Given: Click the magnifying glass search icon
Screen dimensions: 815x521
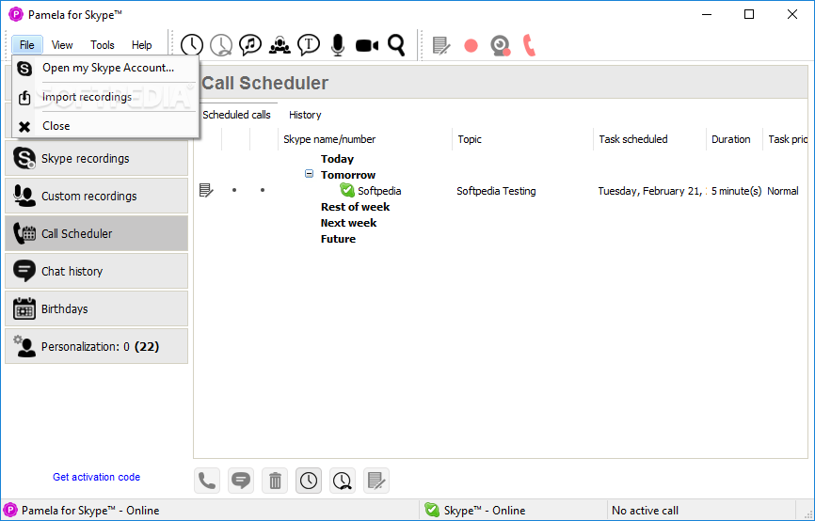Looking at the screenshot, I should pyautogui.click(x=396, y=45).
